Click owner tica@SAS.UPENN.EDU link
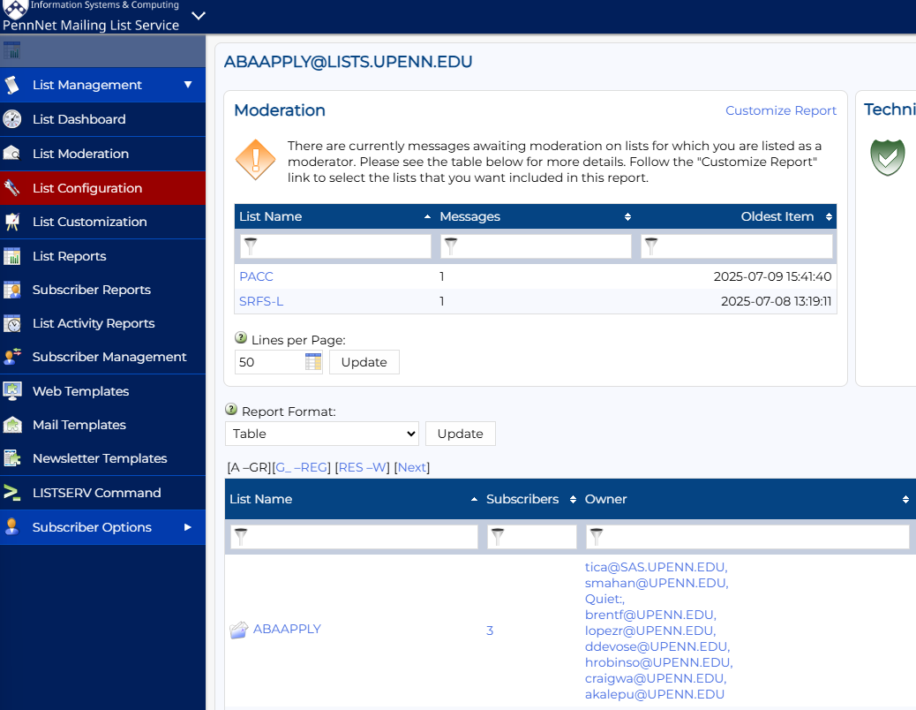 656,567
